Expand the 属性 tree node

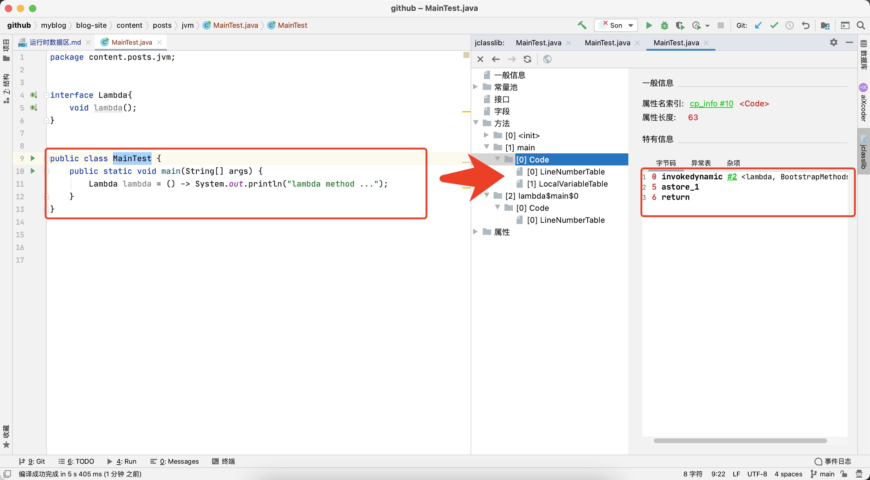tap(475, 232)
